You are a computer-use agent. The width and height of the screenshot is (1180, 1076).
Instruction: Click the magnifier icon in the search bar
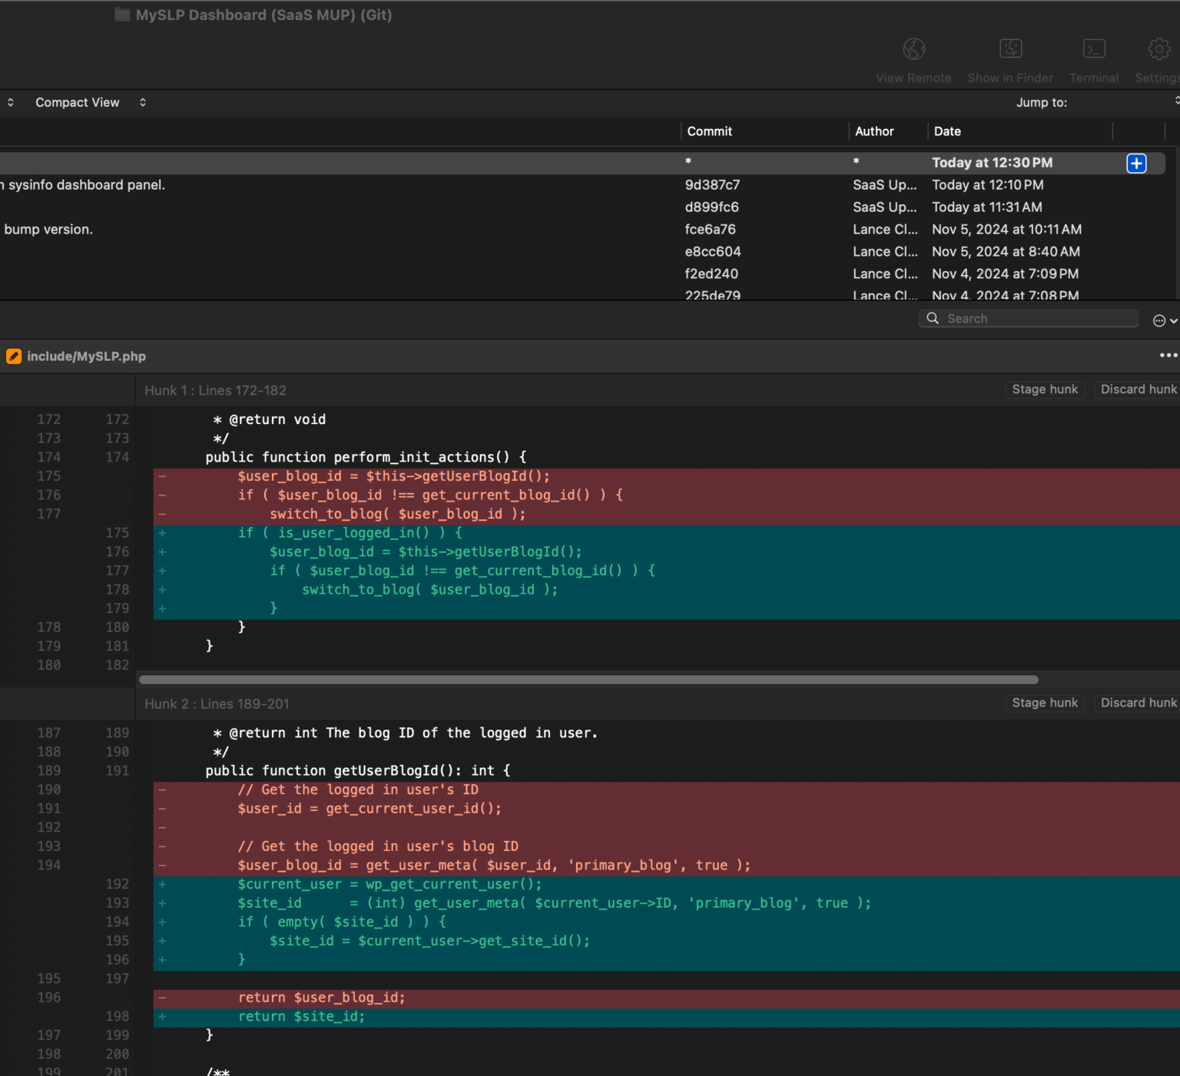[x=932, y=318]
